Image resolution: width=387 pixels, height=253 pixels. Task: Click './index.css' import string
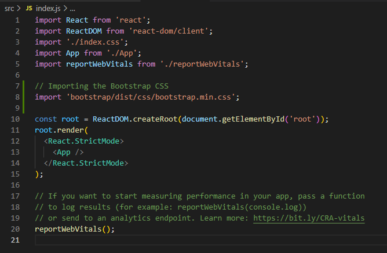pos(95,42)
